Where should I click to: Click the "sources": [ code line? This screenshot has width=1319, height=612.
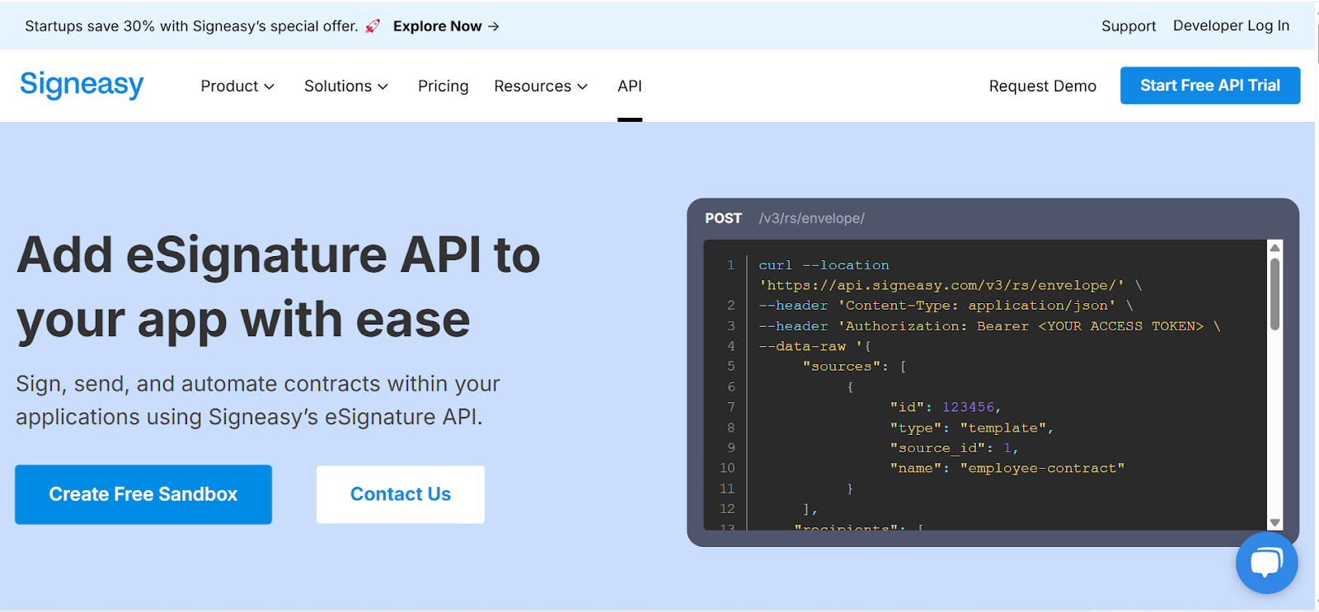855,367
